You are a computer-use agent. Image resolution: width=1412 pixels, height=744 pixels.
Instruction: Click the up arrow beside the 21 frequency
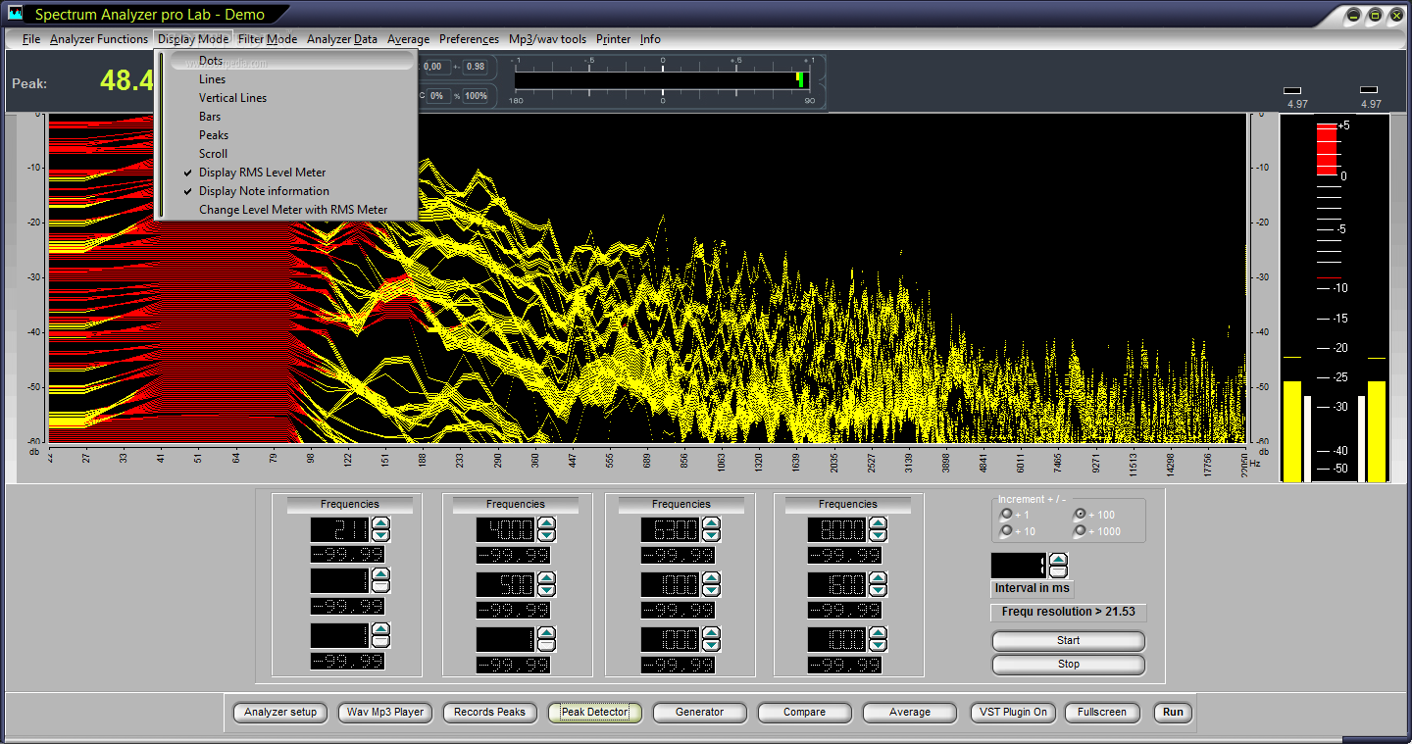381,523
